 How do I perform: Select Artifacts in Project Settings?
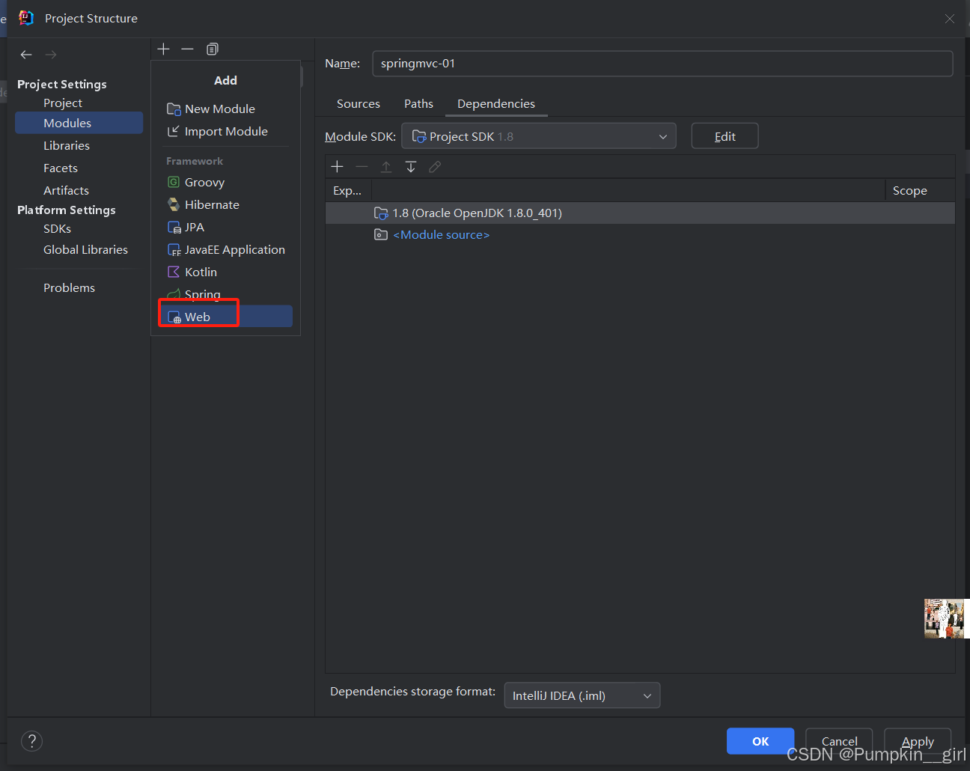66,191
